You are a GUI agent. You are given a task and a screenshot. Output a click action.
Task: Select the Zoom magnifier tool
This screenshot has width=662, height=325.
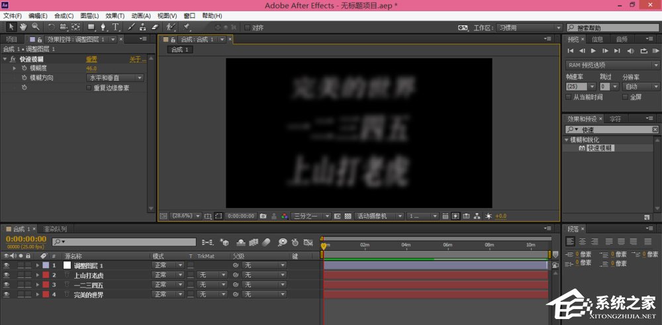(x=35, y=27)
